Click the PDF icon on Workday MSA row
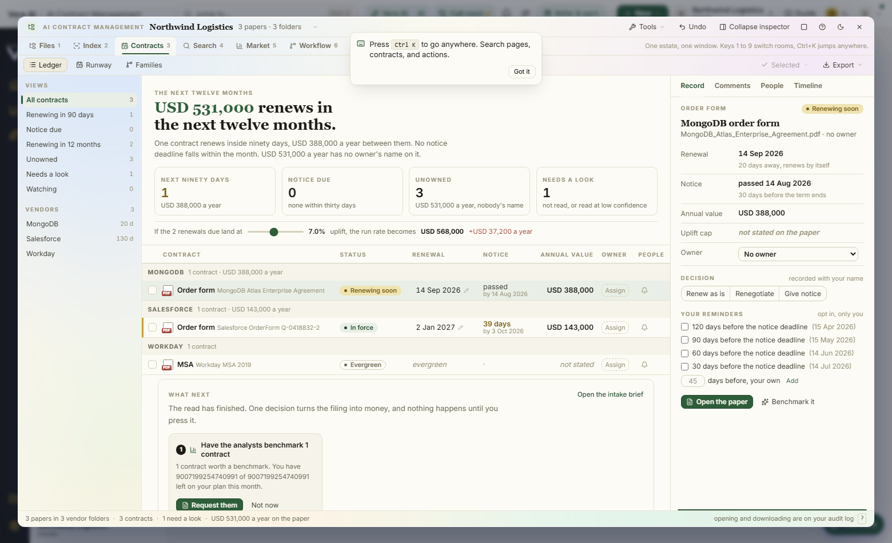The height and width of the screenshot is (543, 892). pos(168,365)
